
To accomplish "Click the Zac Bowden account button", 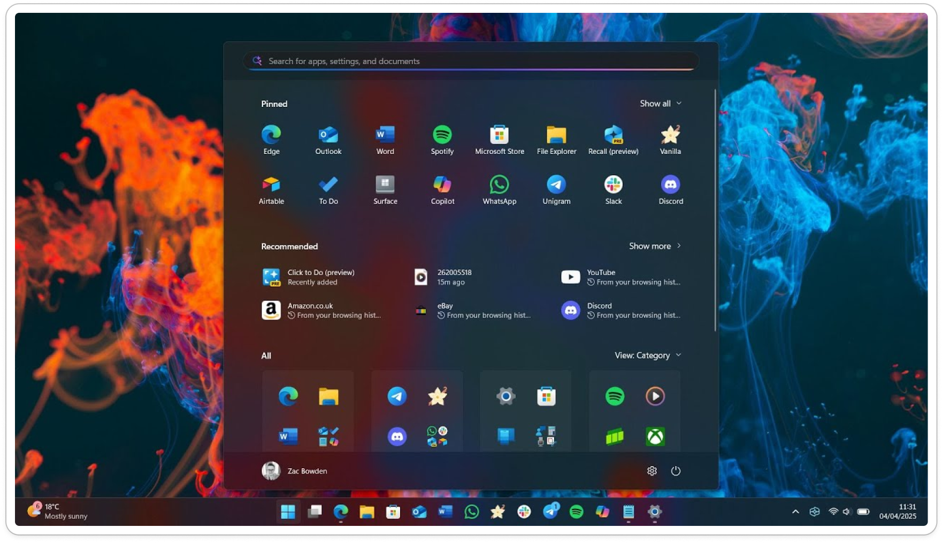I will point(295,471).
